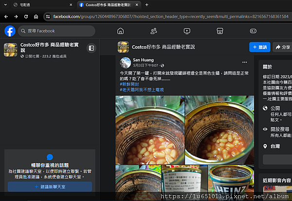Click the post audience globe icon
292x201 pixels.
point(163,66)
